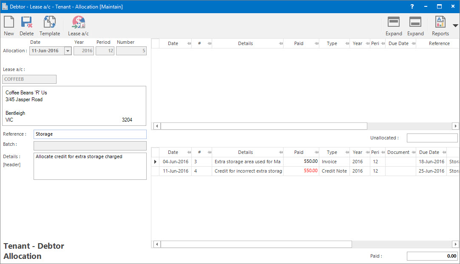Click left arrow of lower grid scrollbar
This screenshot has width=460, height=264.
point(157,244)
